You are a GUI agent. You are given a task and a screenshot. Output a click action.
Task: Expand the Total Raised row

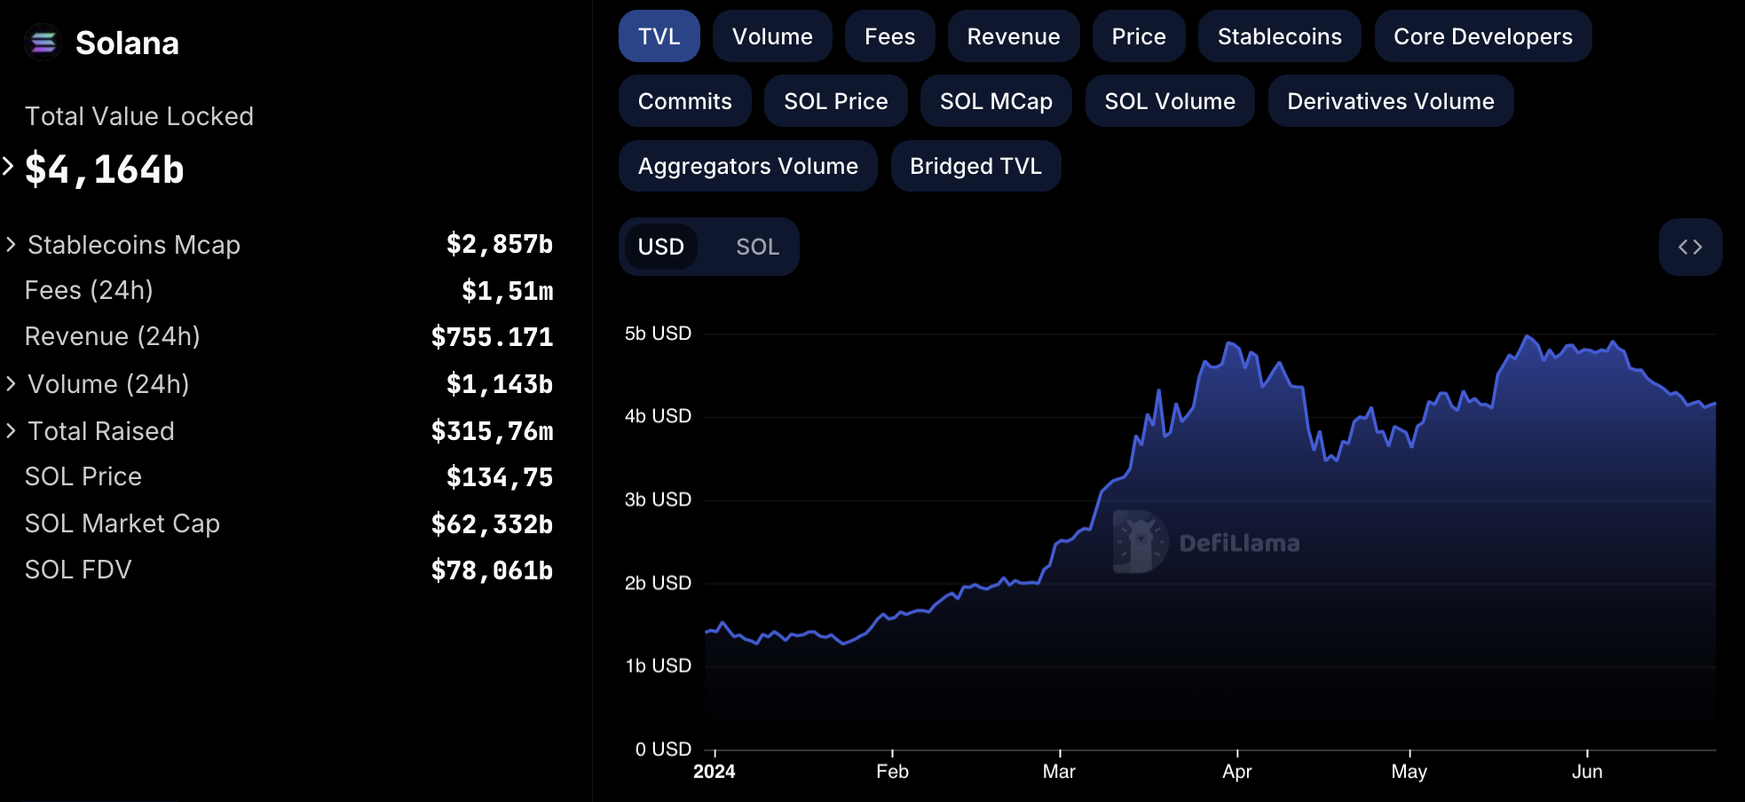click(x=11, y=430)
